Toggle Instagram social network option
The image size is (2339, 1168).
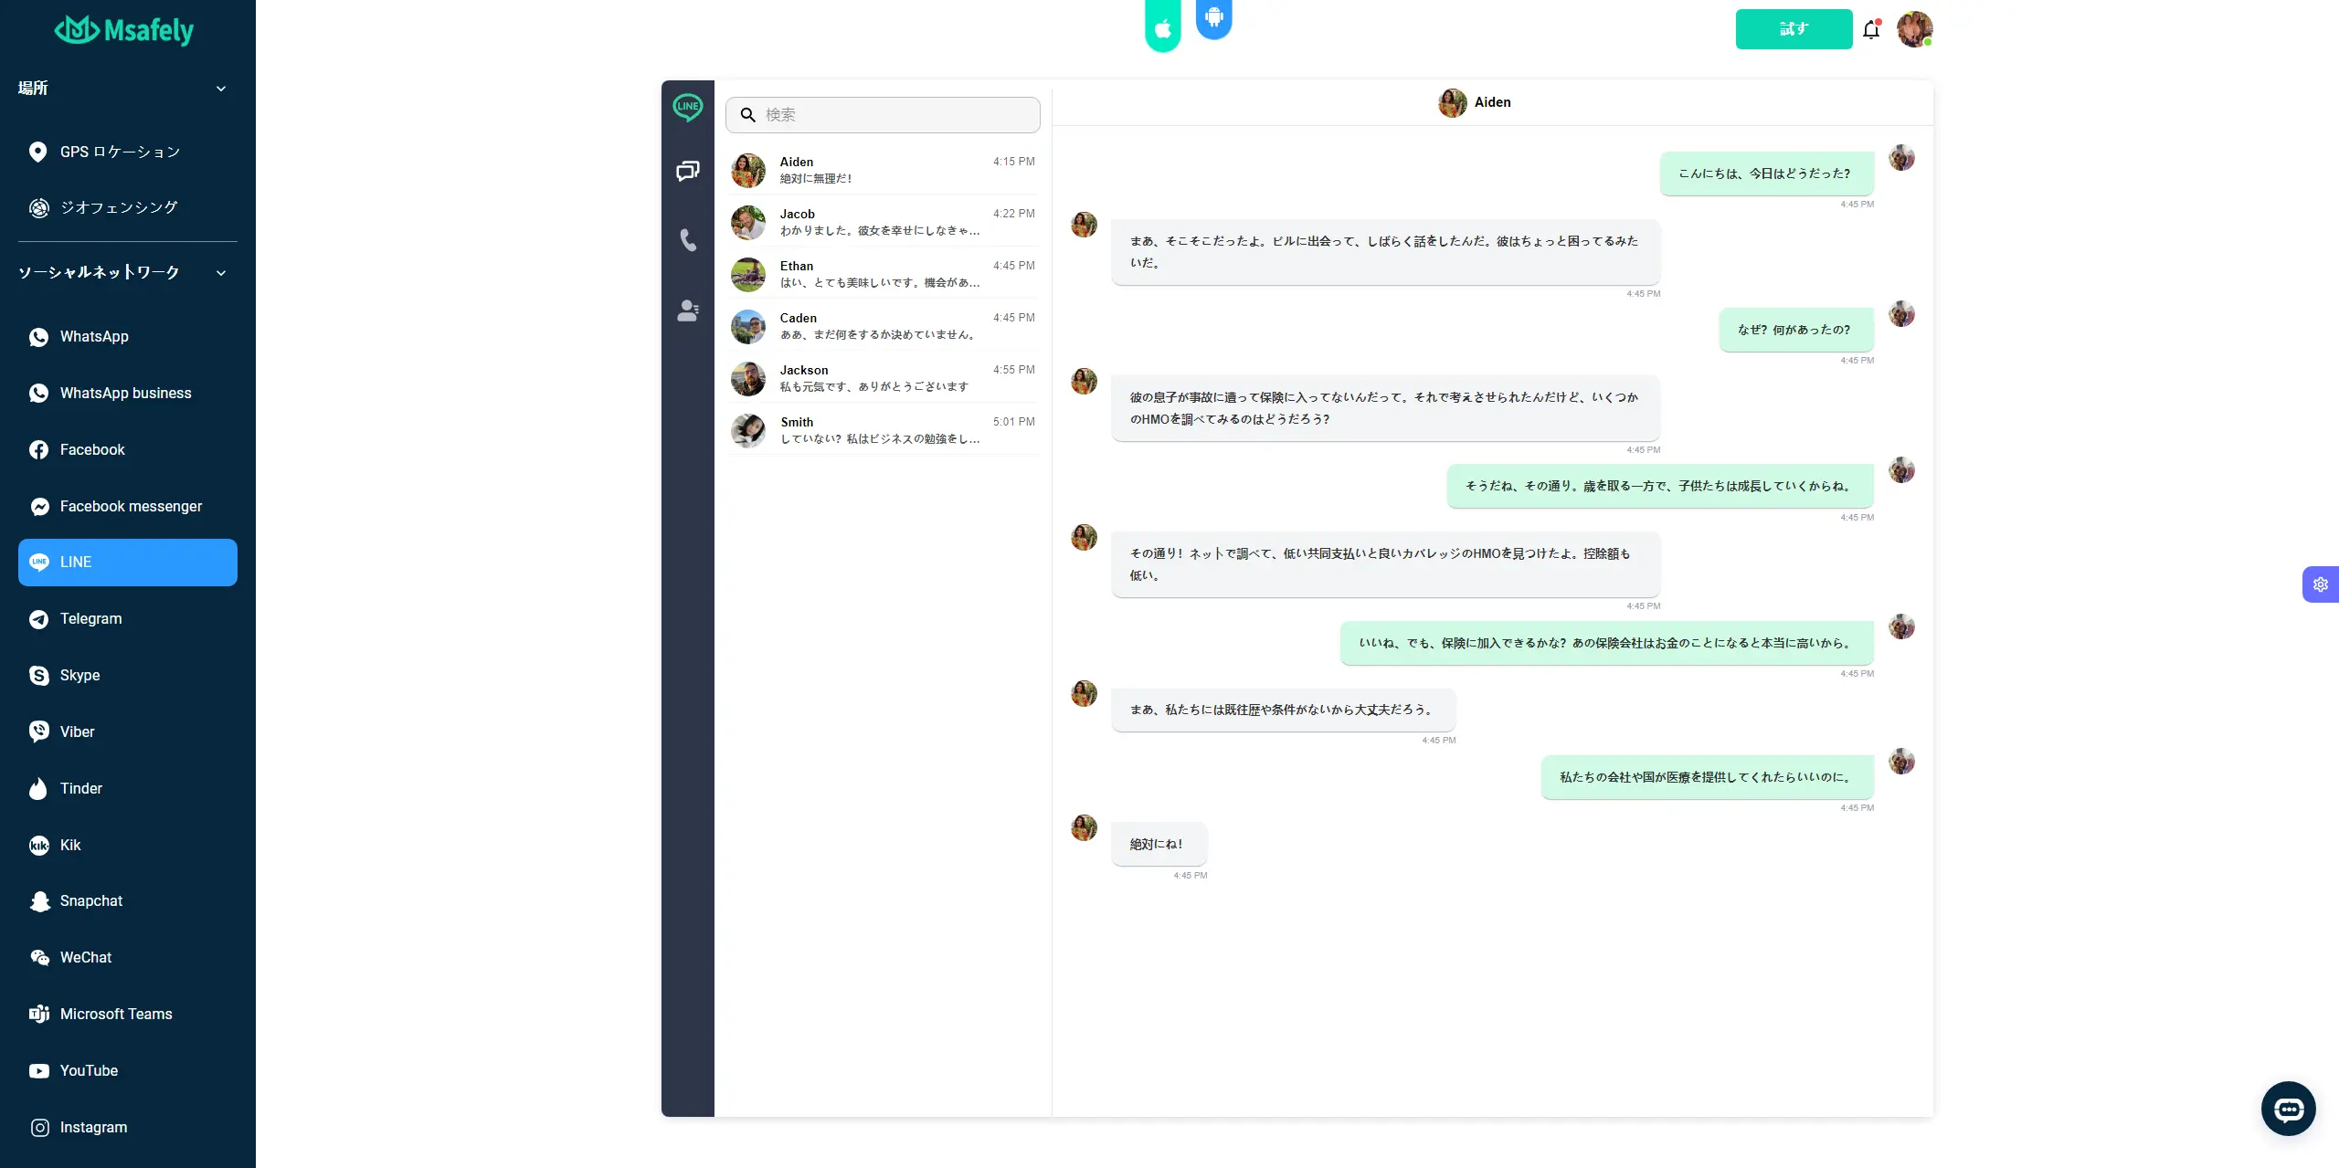92,1128
